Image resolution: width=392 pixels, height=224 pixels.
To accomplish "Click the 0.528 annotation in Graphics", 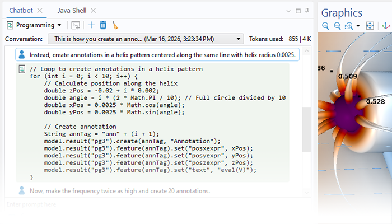I will point(376,101).
